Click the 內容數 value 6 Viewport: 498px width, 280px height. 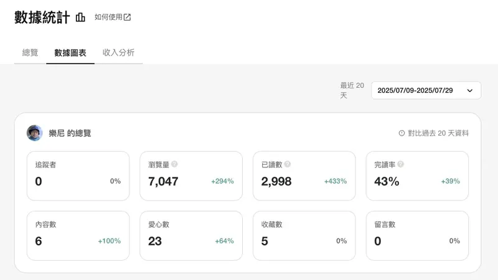39,241
